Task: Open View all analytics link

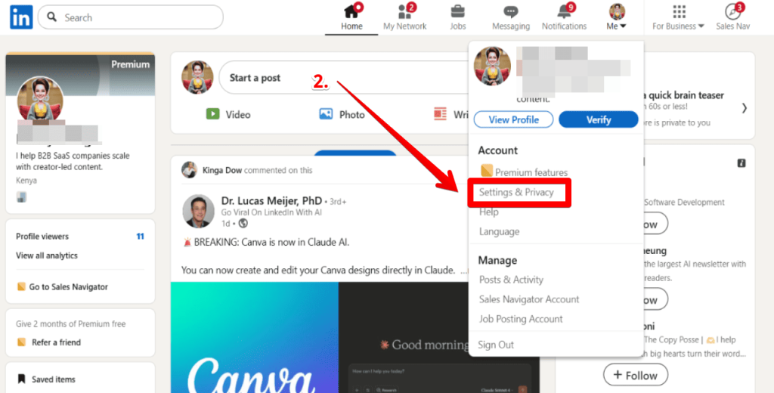Action: [x=46, y=255]
